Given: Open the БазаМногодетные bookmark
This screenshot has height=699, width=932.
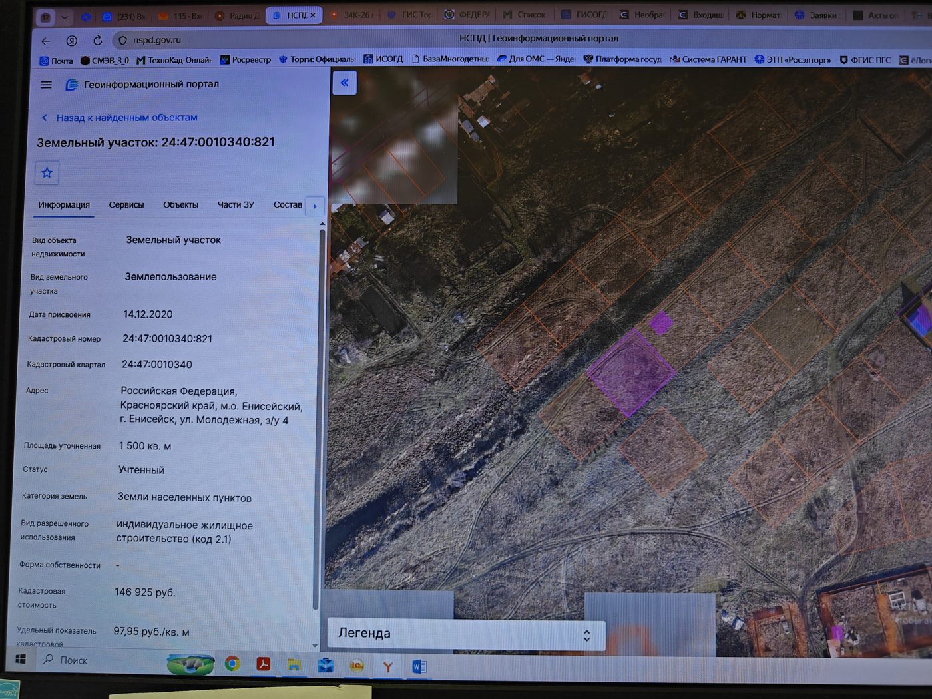Looking at the screenshot, I should tap(450, 59).
